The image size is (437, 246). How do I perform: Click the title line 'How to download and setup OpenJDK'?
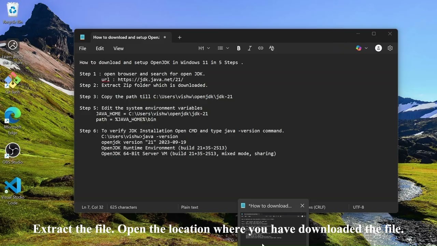click(161, 63)
